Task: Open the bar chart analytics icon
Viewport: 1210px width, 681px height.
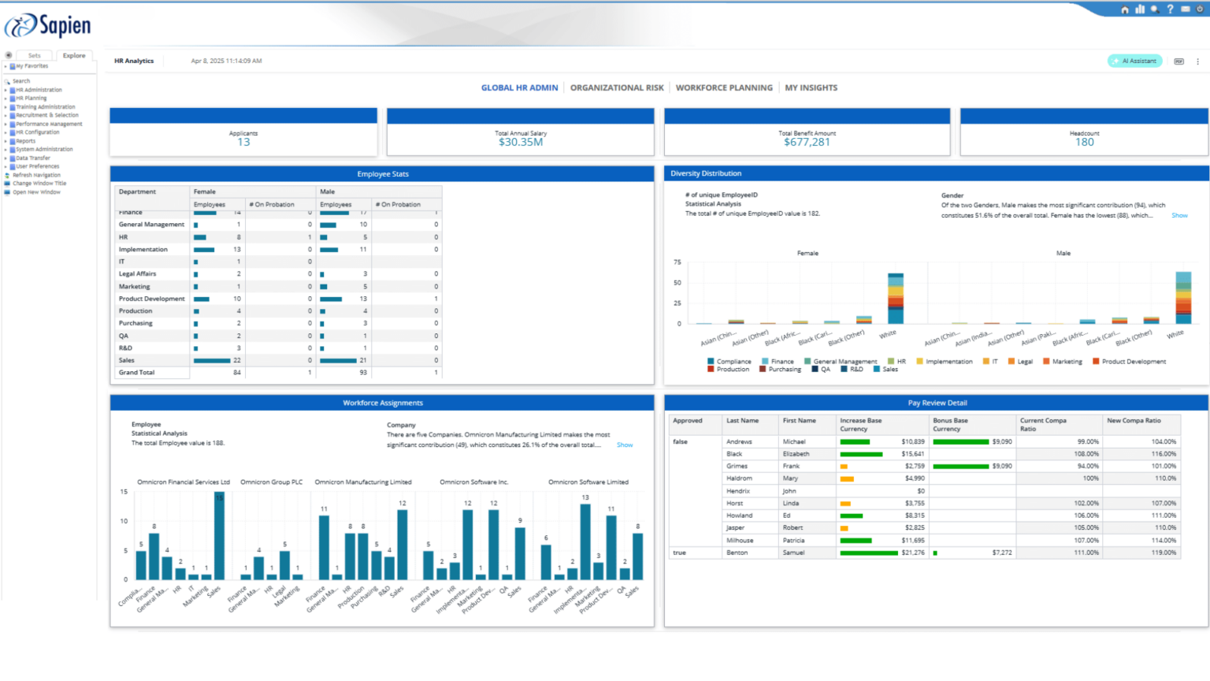Action: 1139,9
